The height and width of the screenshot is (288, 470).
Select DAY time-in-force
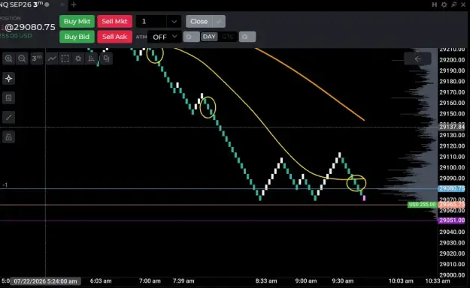pos(209,37)
